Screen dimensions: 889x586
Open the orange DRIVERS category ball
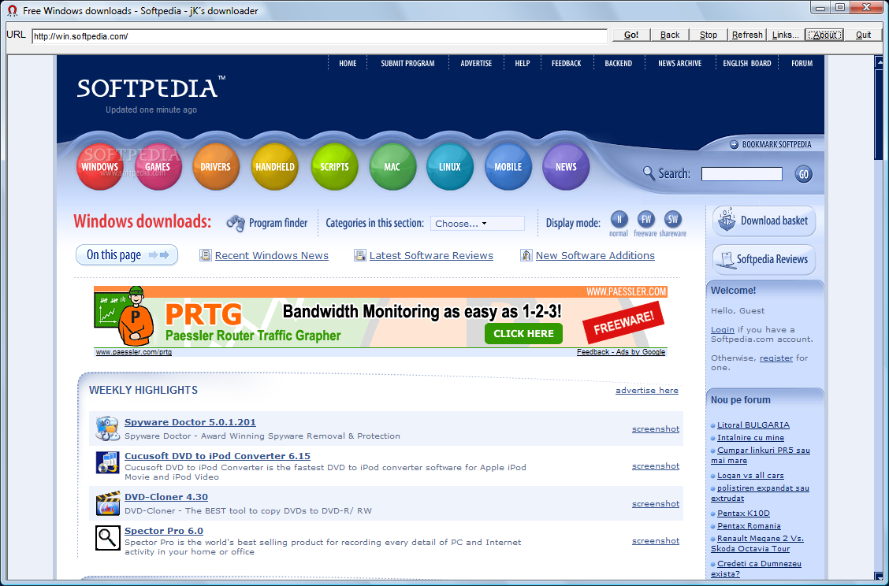coord(215,167)
